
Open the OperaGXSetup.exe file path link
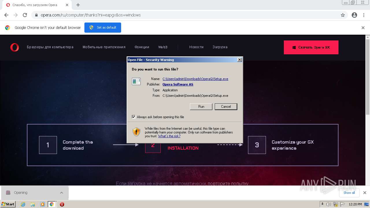[195, 79]
